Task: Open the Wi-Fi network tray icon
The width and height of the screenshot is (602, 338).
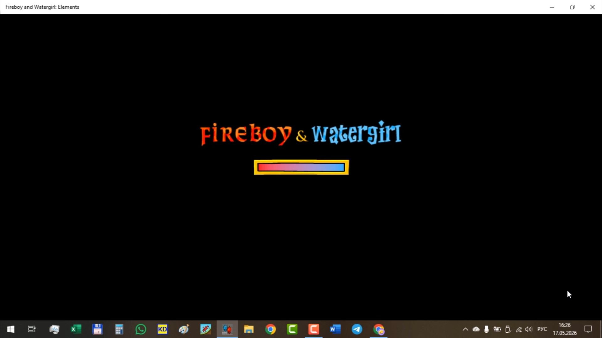Action: pos(519,329)
